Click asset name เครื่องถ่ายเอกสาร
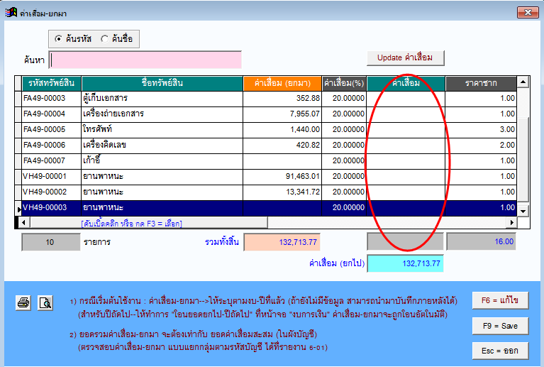544x367 pixels. (x=113, y=114)
